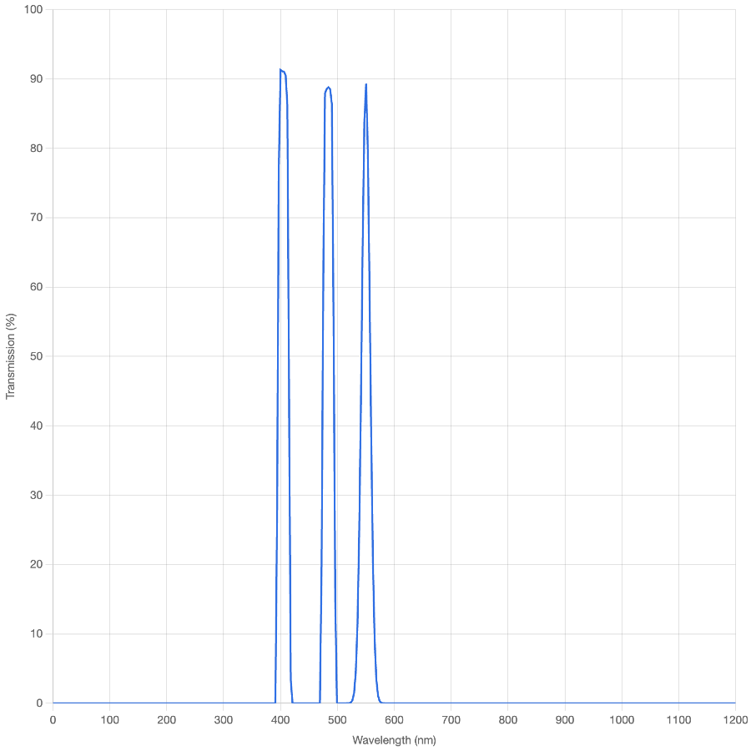Click the 100 tick label on the wavelength axis
Image resolution: width=751 pixels, height=751 pixels.
point(108,719)
